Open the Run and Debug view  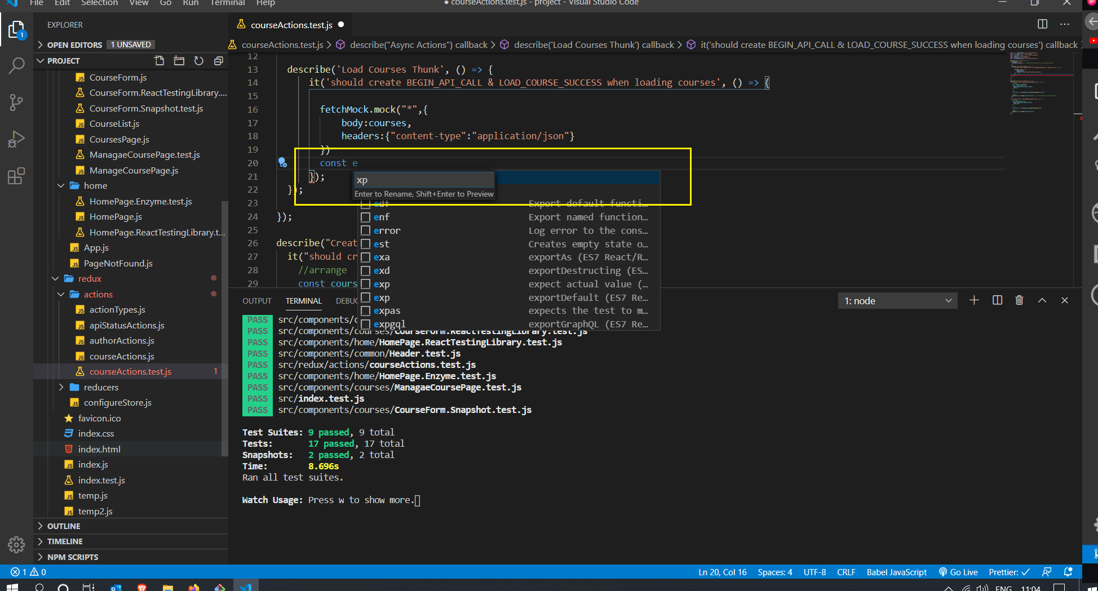(x=16, y=139)
